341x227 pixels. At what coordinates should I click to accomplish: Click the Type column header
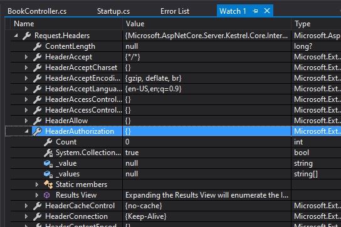[x=303, y=24]
